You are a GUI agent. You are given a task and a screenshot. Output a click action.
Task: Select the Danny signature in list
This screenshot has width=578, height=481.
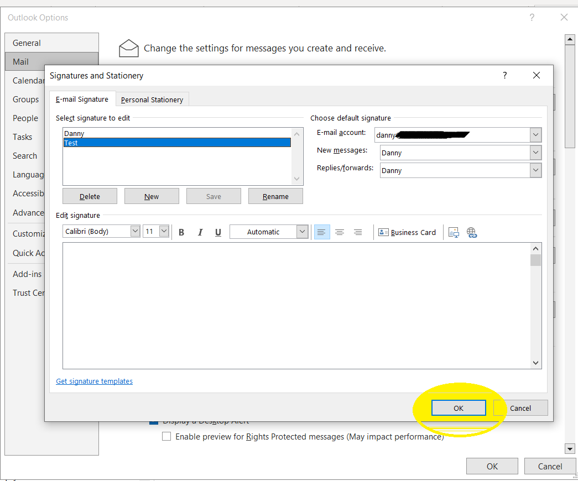[178, 133]
